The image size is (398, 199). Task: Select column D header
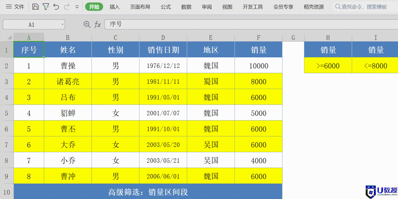(x=163, y=37)
